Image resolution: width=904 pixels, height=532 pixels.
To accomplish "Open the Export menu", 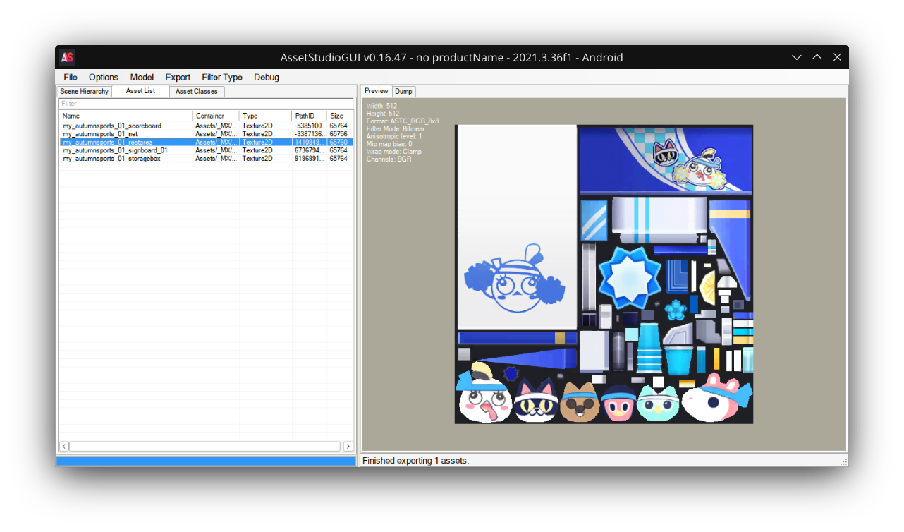I will (178, 78).
